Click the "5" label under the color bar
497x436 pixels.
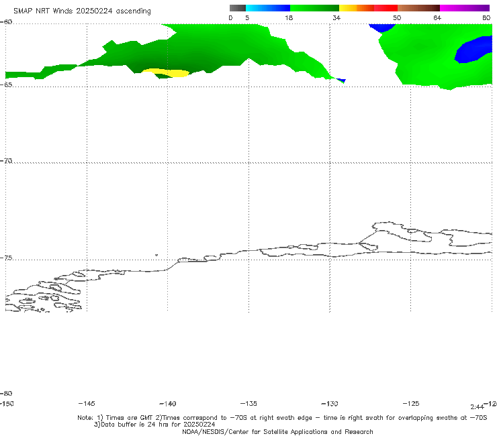pos(247,18)
